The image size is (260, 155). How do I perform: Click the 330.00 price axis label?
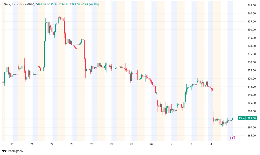pos(252,62)
